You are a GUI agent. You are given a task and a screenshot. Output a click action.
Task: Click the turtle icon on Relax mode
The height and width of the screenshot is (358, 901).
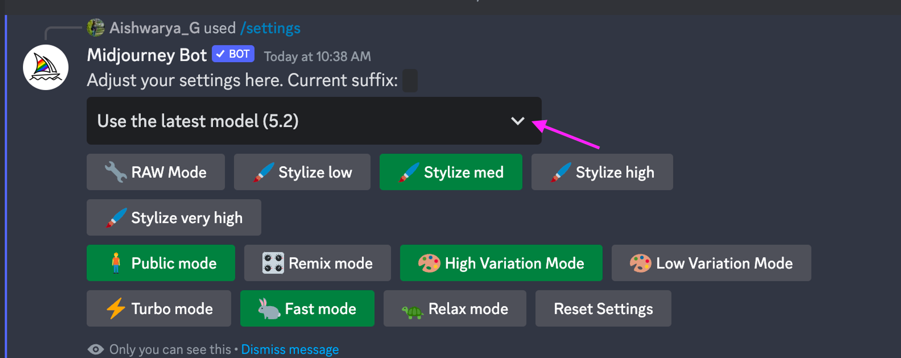412,311
